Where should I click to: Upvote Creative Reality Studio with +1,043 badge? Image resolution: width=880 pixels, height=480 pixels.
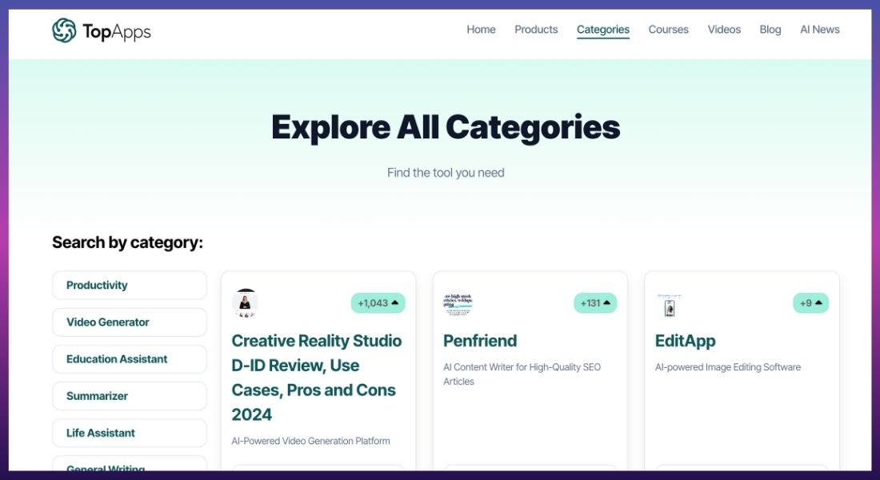coord(378,303)
